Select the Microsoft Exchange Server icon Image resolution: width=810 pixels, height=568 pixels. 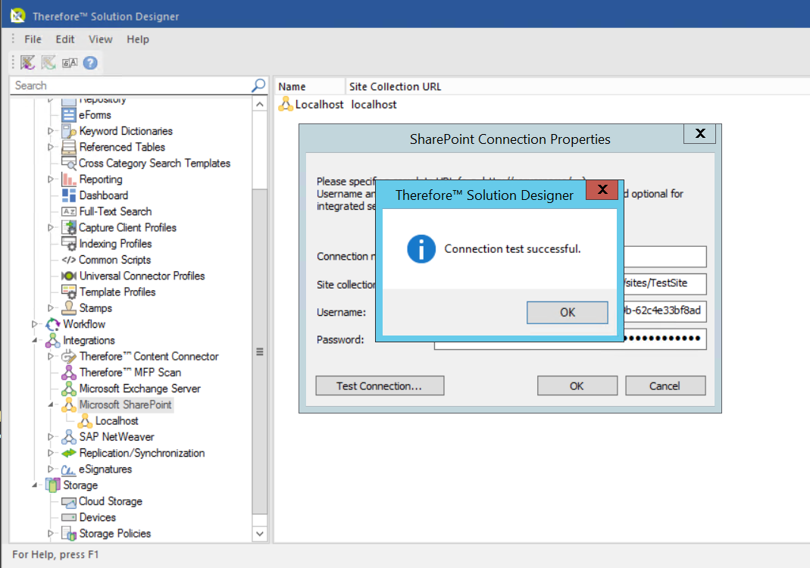coord(69,389)
